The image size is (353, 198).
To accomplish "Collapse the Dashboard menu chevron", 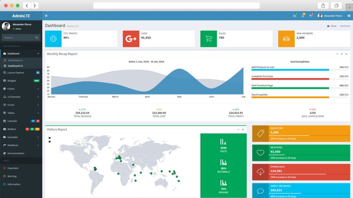I will click(x=38, y=54).
